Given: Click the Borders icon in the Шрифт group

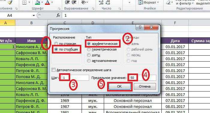Looking at the screenshot, I should 24,2.
